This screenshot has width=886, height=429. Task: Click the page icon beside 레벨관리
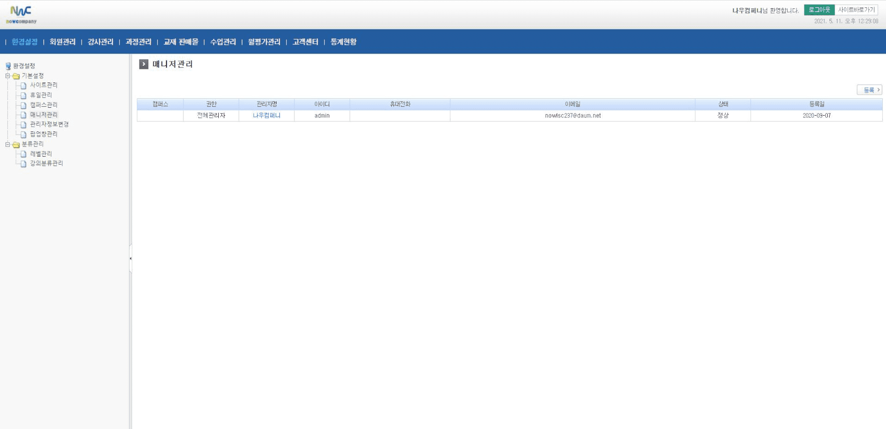click(x=23, y=154)
